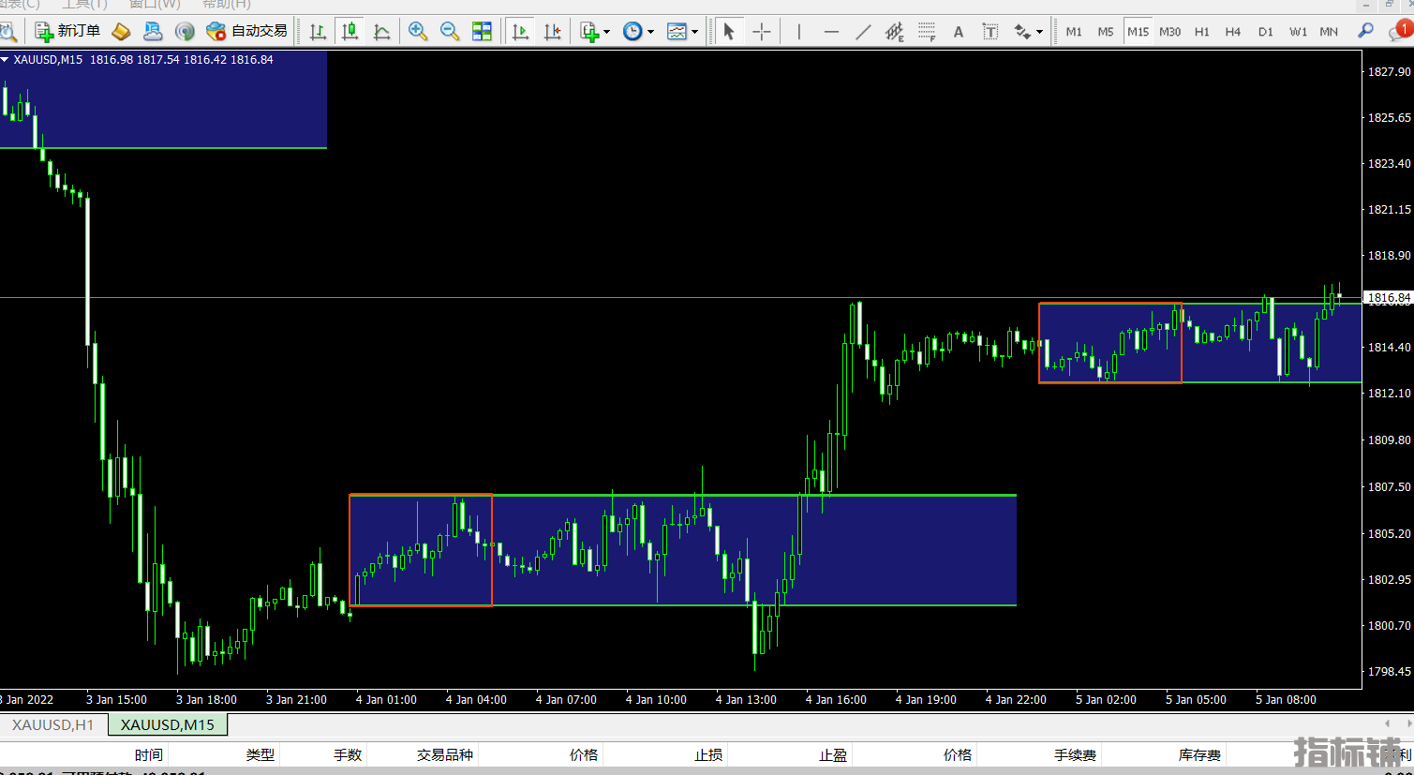
Task: Expand the templates dropdown arrow
Action: point(694,32)
